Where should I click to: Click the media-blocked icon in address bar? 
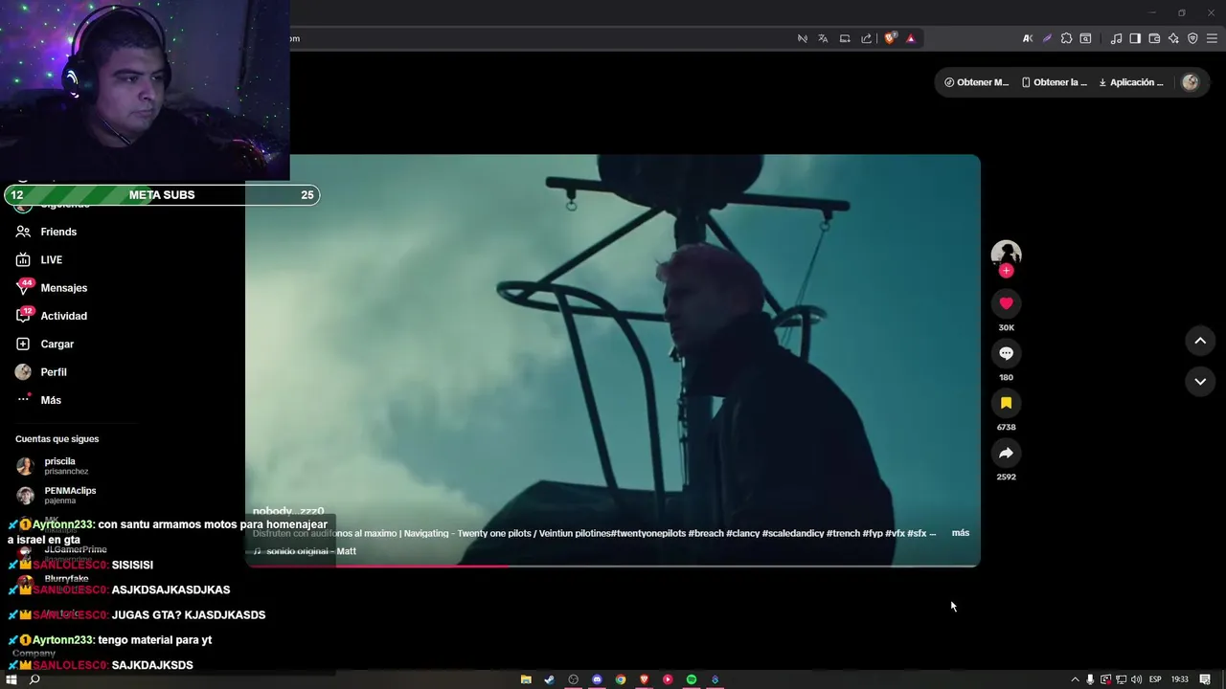point(803,38)
